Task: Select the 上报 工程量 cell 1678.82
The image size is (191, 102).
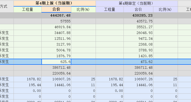Action: pyautogui.click(x=28, y=79)
